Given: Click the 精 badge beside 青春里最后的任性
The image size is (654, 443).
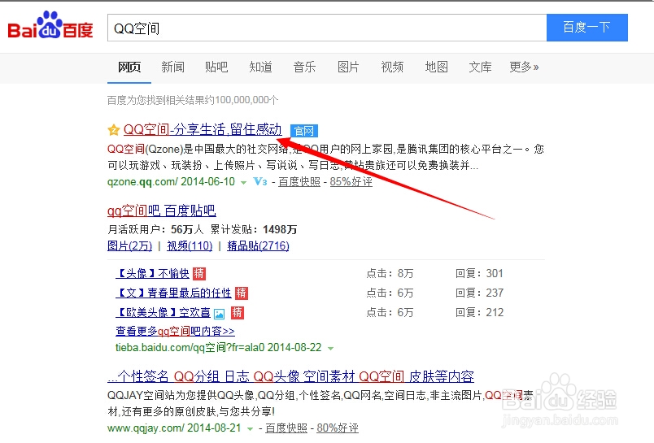Looking at the screenshot, I should [x=242, y=293].
